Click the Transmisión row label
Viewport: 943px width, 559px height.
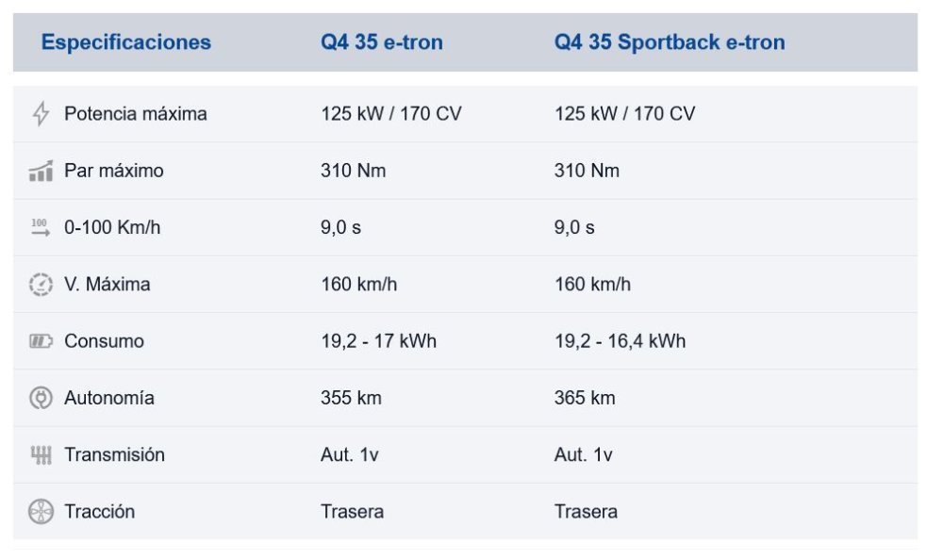pos(114,455)
